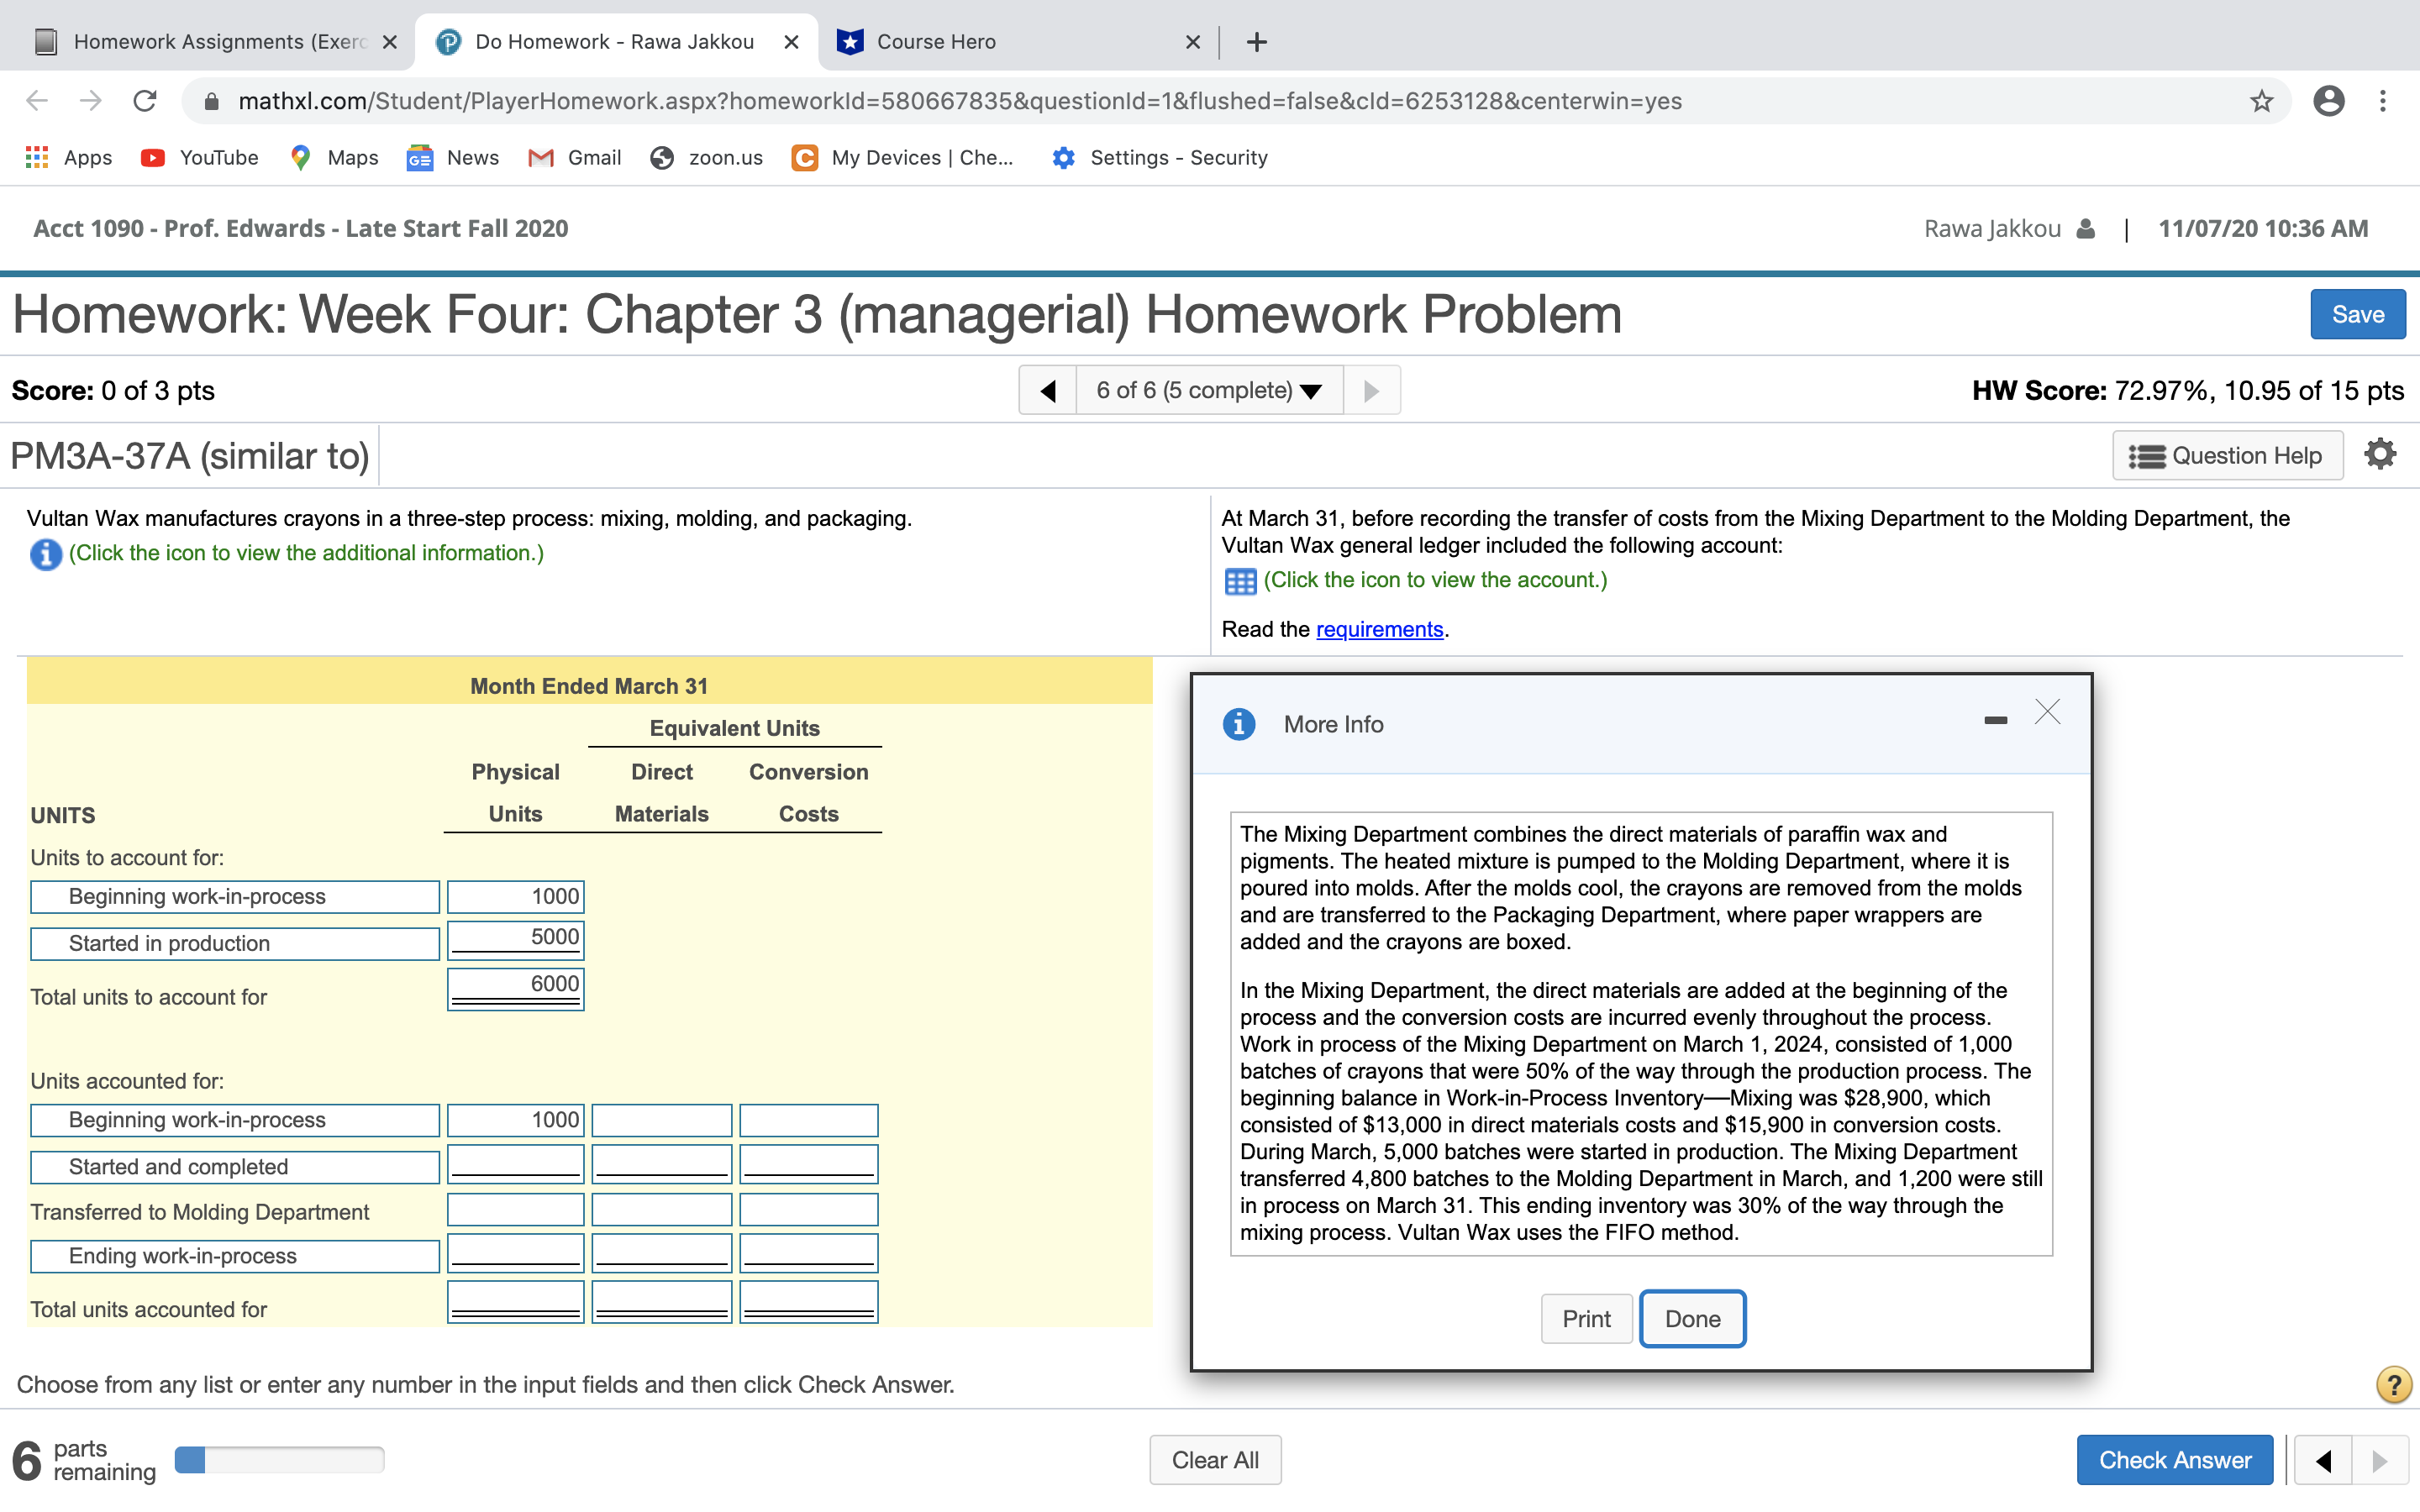This screenshot has width=2420, height=1512.
Task: Click Started and completed physical units field
Action: (515, 1165)
